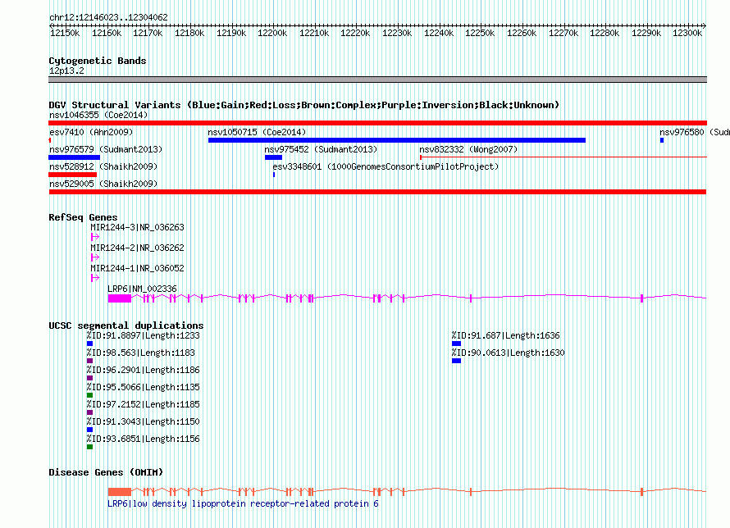This screenshot has height=528, width=730.
Task: Click the blue duplication box %ID:91.3043
Action: click(90, 430)
